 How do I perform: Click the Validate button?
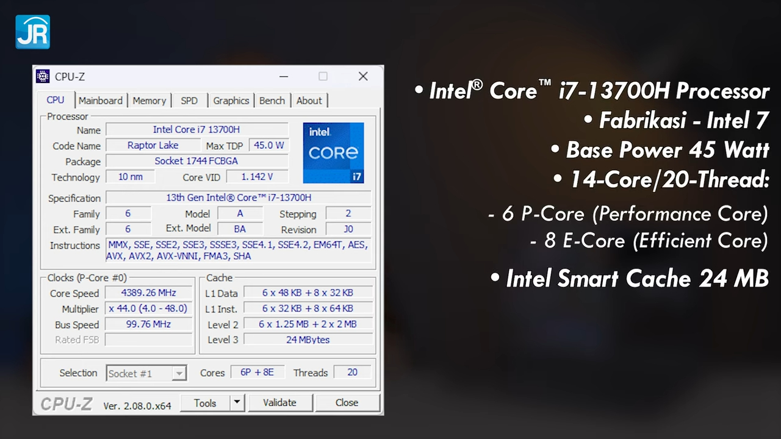coord(279,403)
